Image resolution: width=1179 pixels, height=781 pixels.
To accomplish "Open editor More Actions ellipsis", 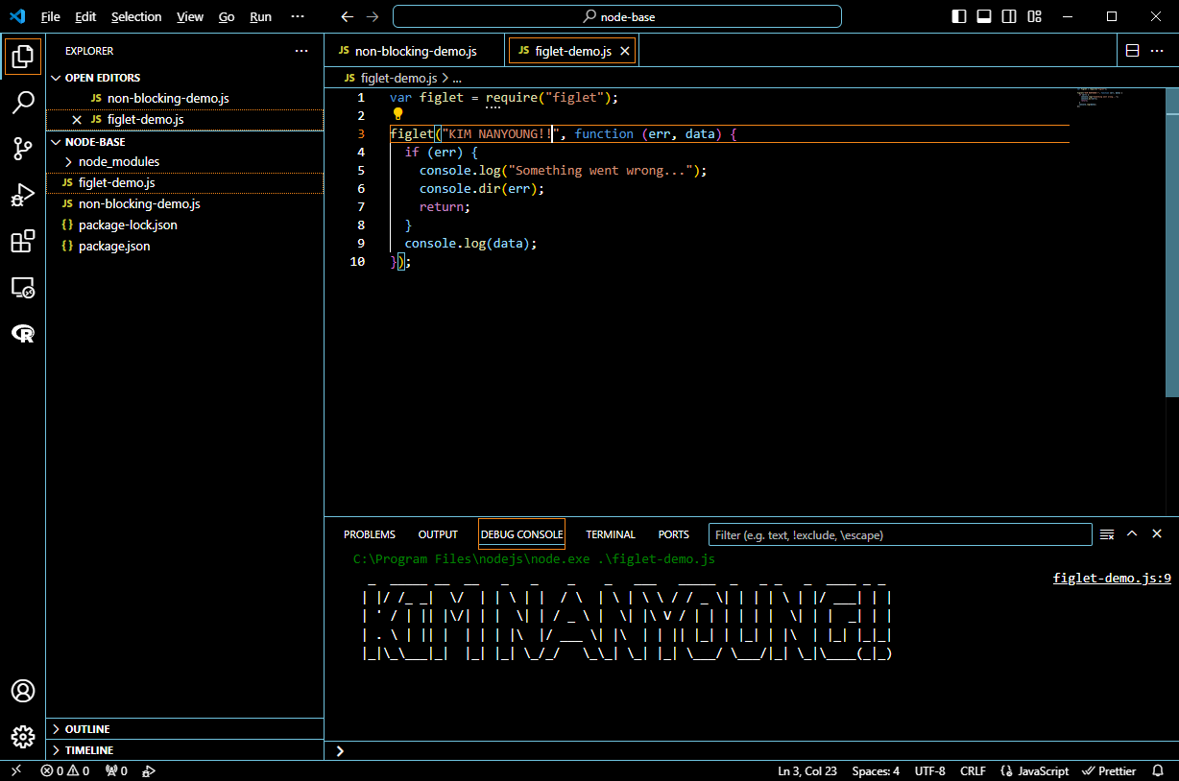I will [1157, 51].
